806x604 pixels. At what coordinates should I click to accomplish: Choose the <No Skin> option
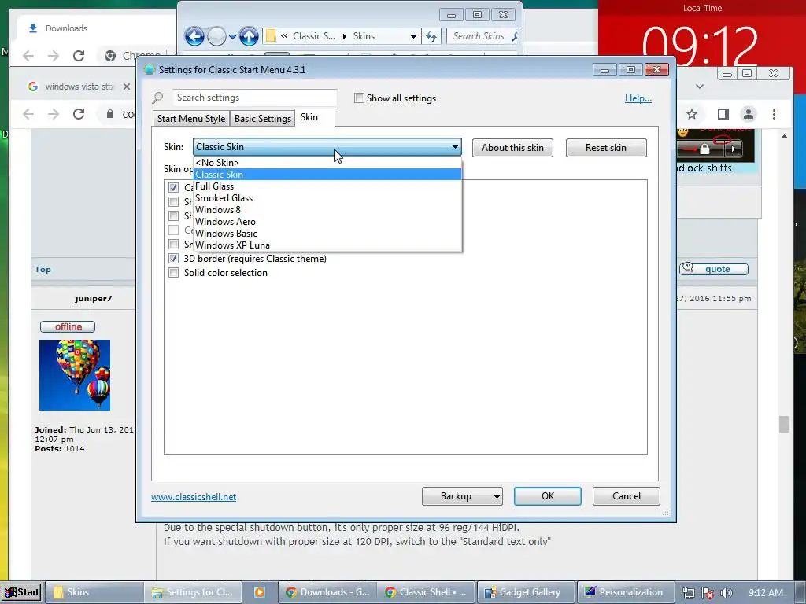pyautogui.click(x=327, y=162)
